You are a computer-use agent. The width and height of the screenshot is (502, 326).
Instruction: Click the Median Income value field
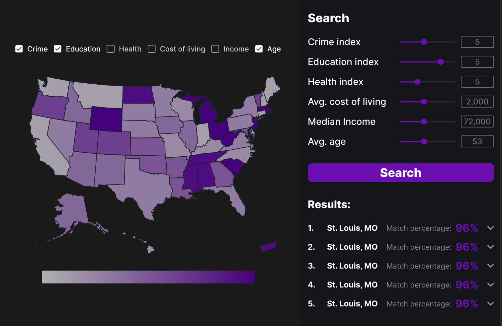point(477,122)
